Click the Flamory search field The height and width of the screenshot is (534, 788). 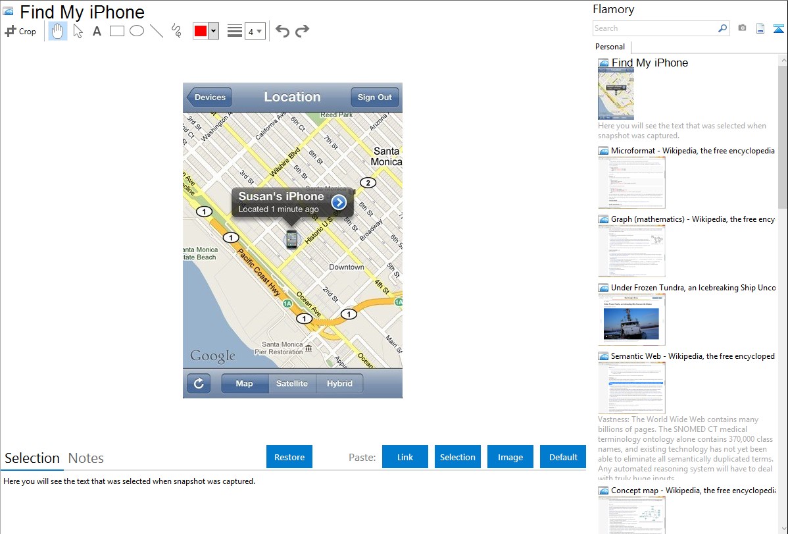655,28
